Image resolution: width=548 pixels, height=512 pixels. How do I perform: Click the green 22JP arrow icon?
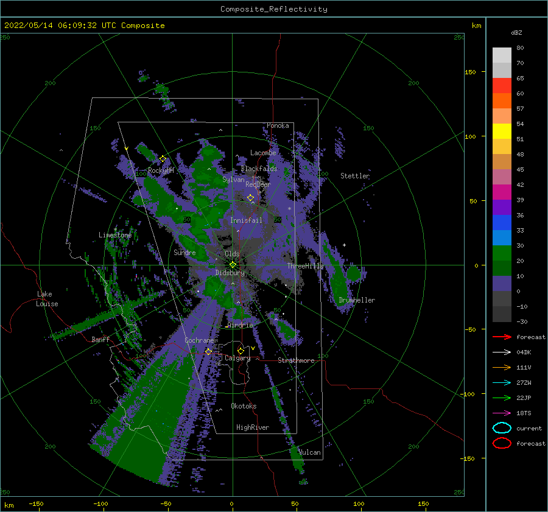502,398
